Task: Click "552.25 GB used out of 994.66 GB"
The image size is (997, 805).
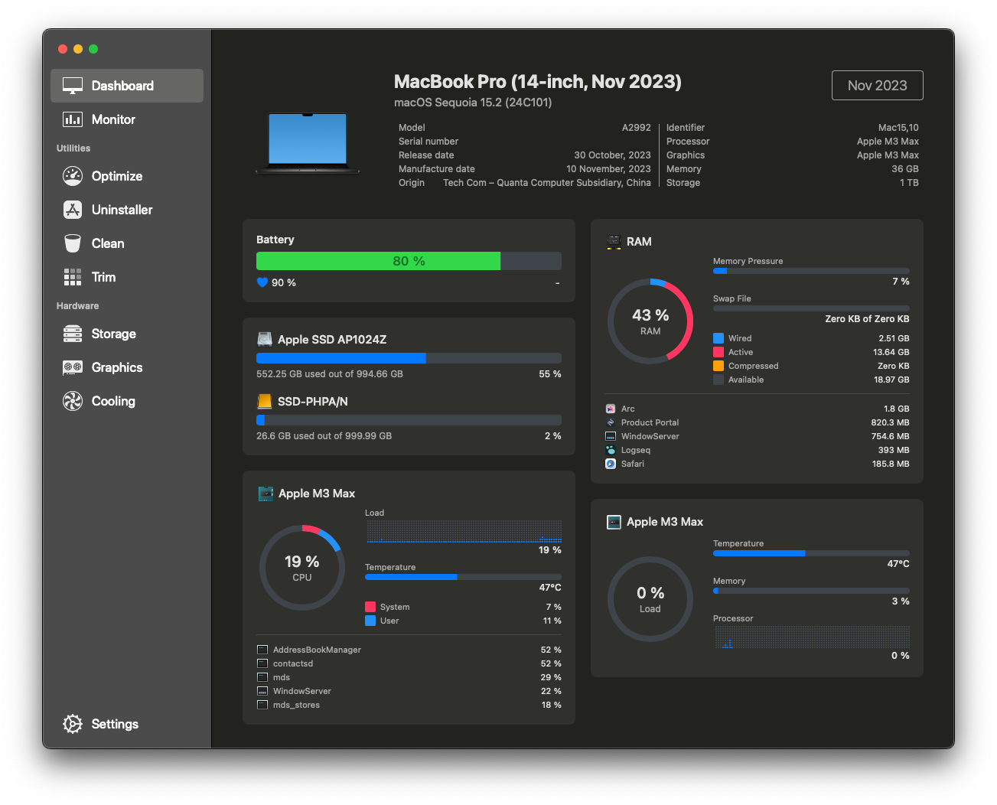Action: [x=330, y=374]
